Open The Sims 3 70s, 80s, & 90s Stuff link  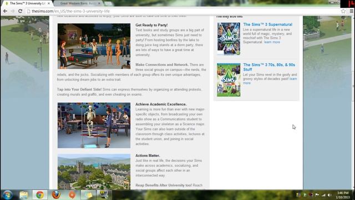click(x=269, y=67)
